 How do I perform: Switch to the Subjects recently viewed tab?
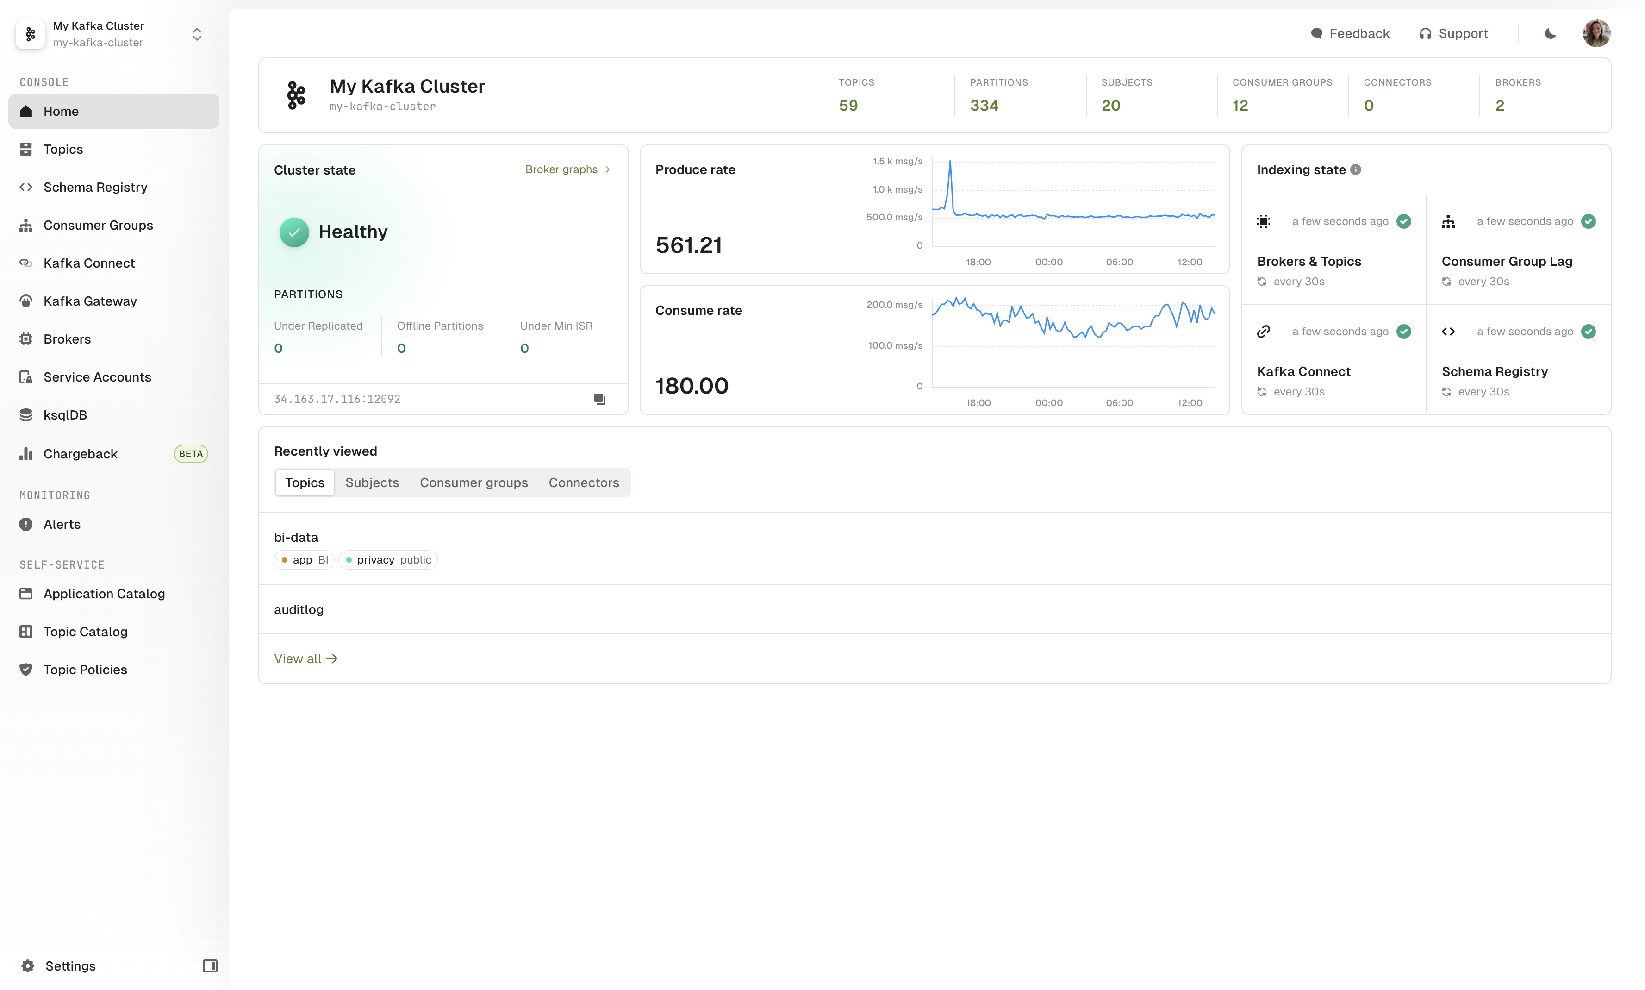371,482
